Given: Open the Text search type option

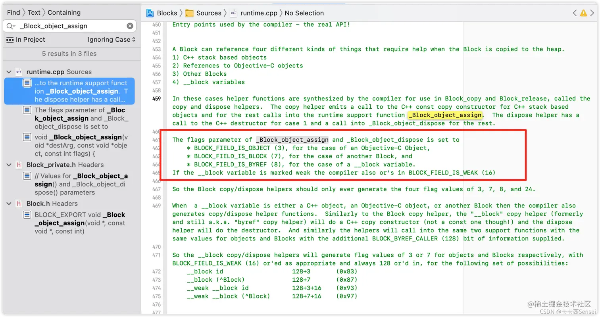Looking at the screenshot, I should pos(34,13).
